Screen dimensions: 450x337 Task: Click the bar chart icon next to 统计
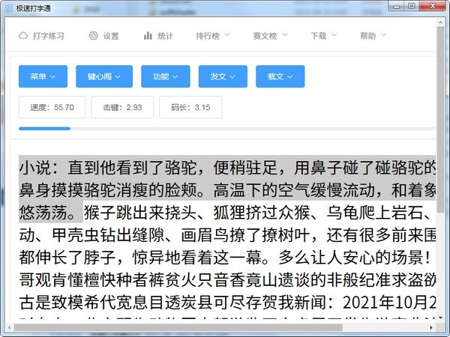148,36
